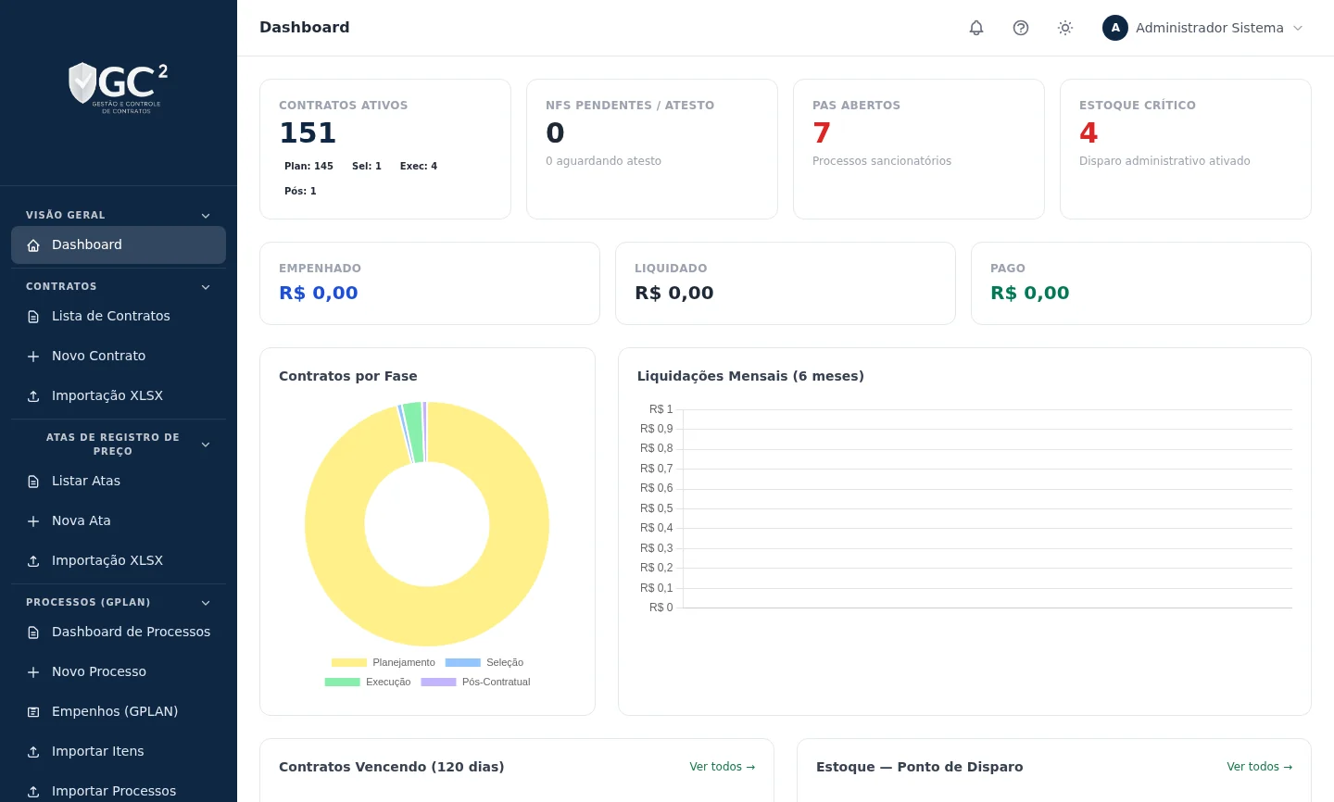This screenshot has height=802, width=1334.
Task: Click the green Pago R$ 0,00 amount
Action: 1030,294
